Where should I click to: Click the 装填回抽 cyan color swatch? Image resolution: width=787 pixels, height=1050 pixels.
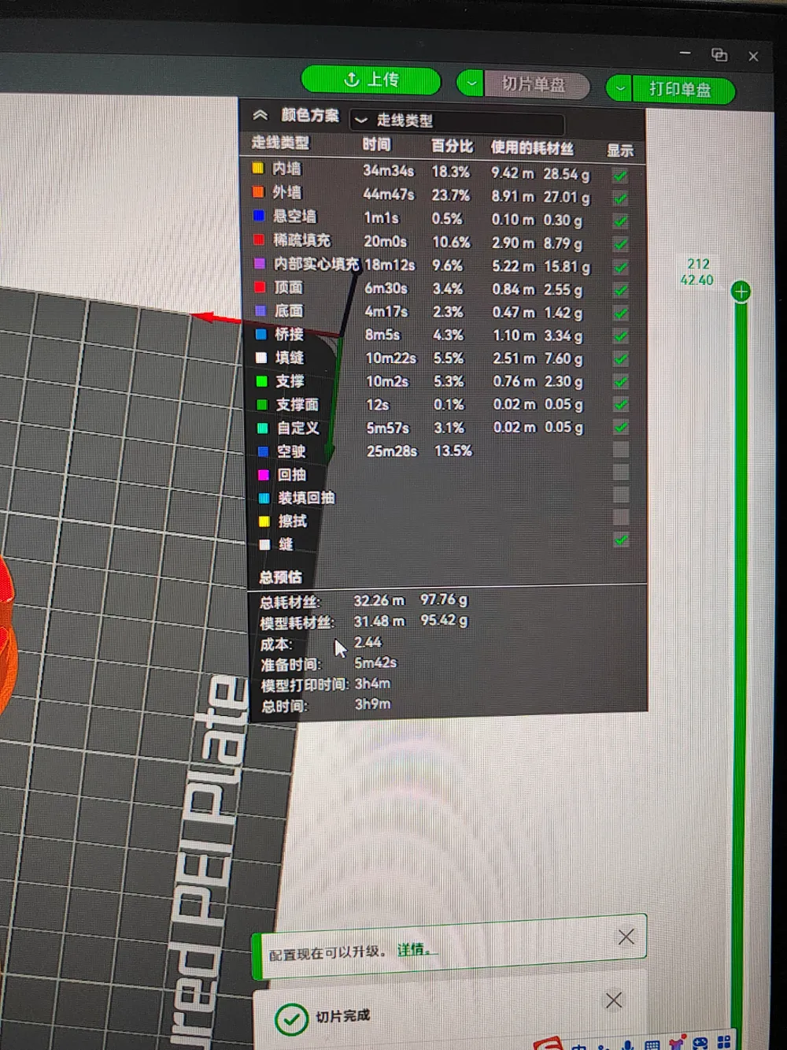click(264, 498)
